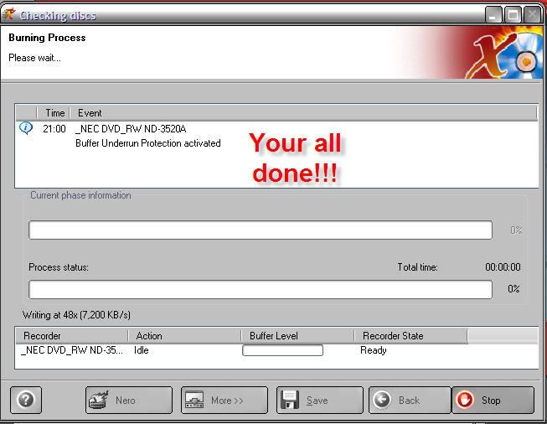Click the process status progress bar

(x=261, y=289)
